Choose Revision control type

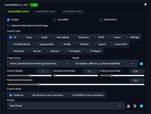(x=53, y=51)
